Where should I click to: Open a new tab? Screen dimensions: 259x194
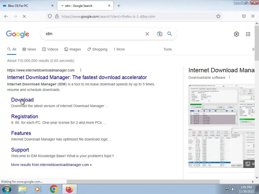pyautogui.click(x=119, y=6)
